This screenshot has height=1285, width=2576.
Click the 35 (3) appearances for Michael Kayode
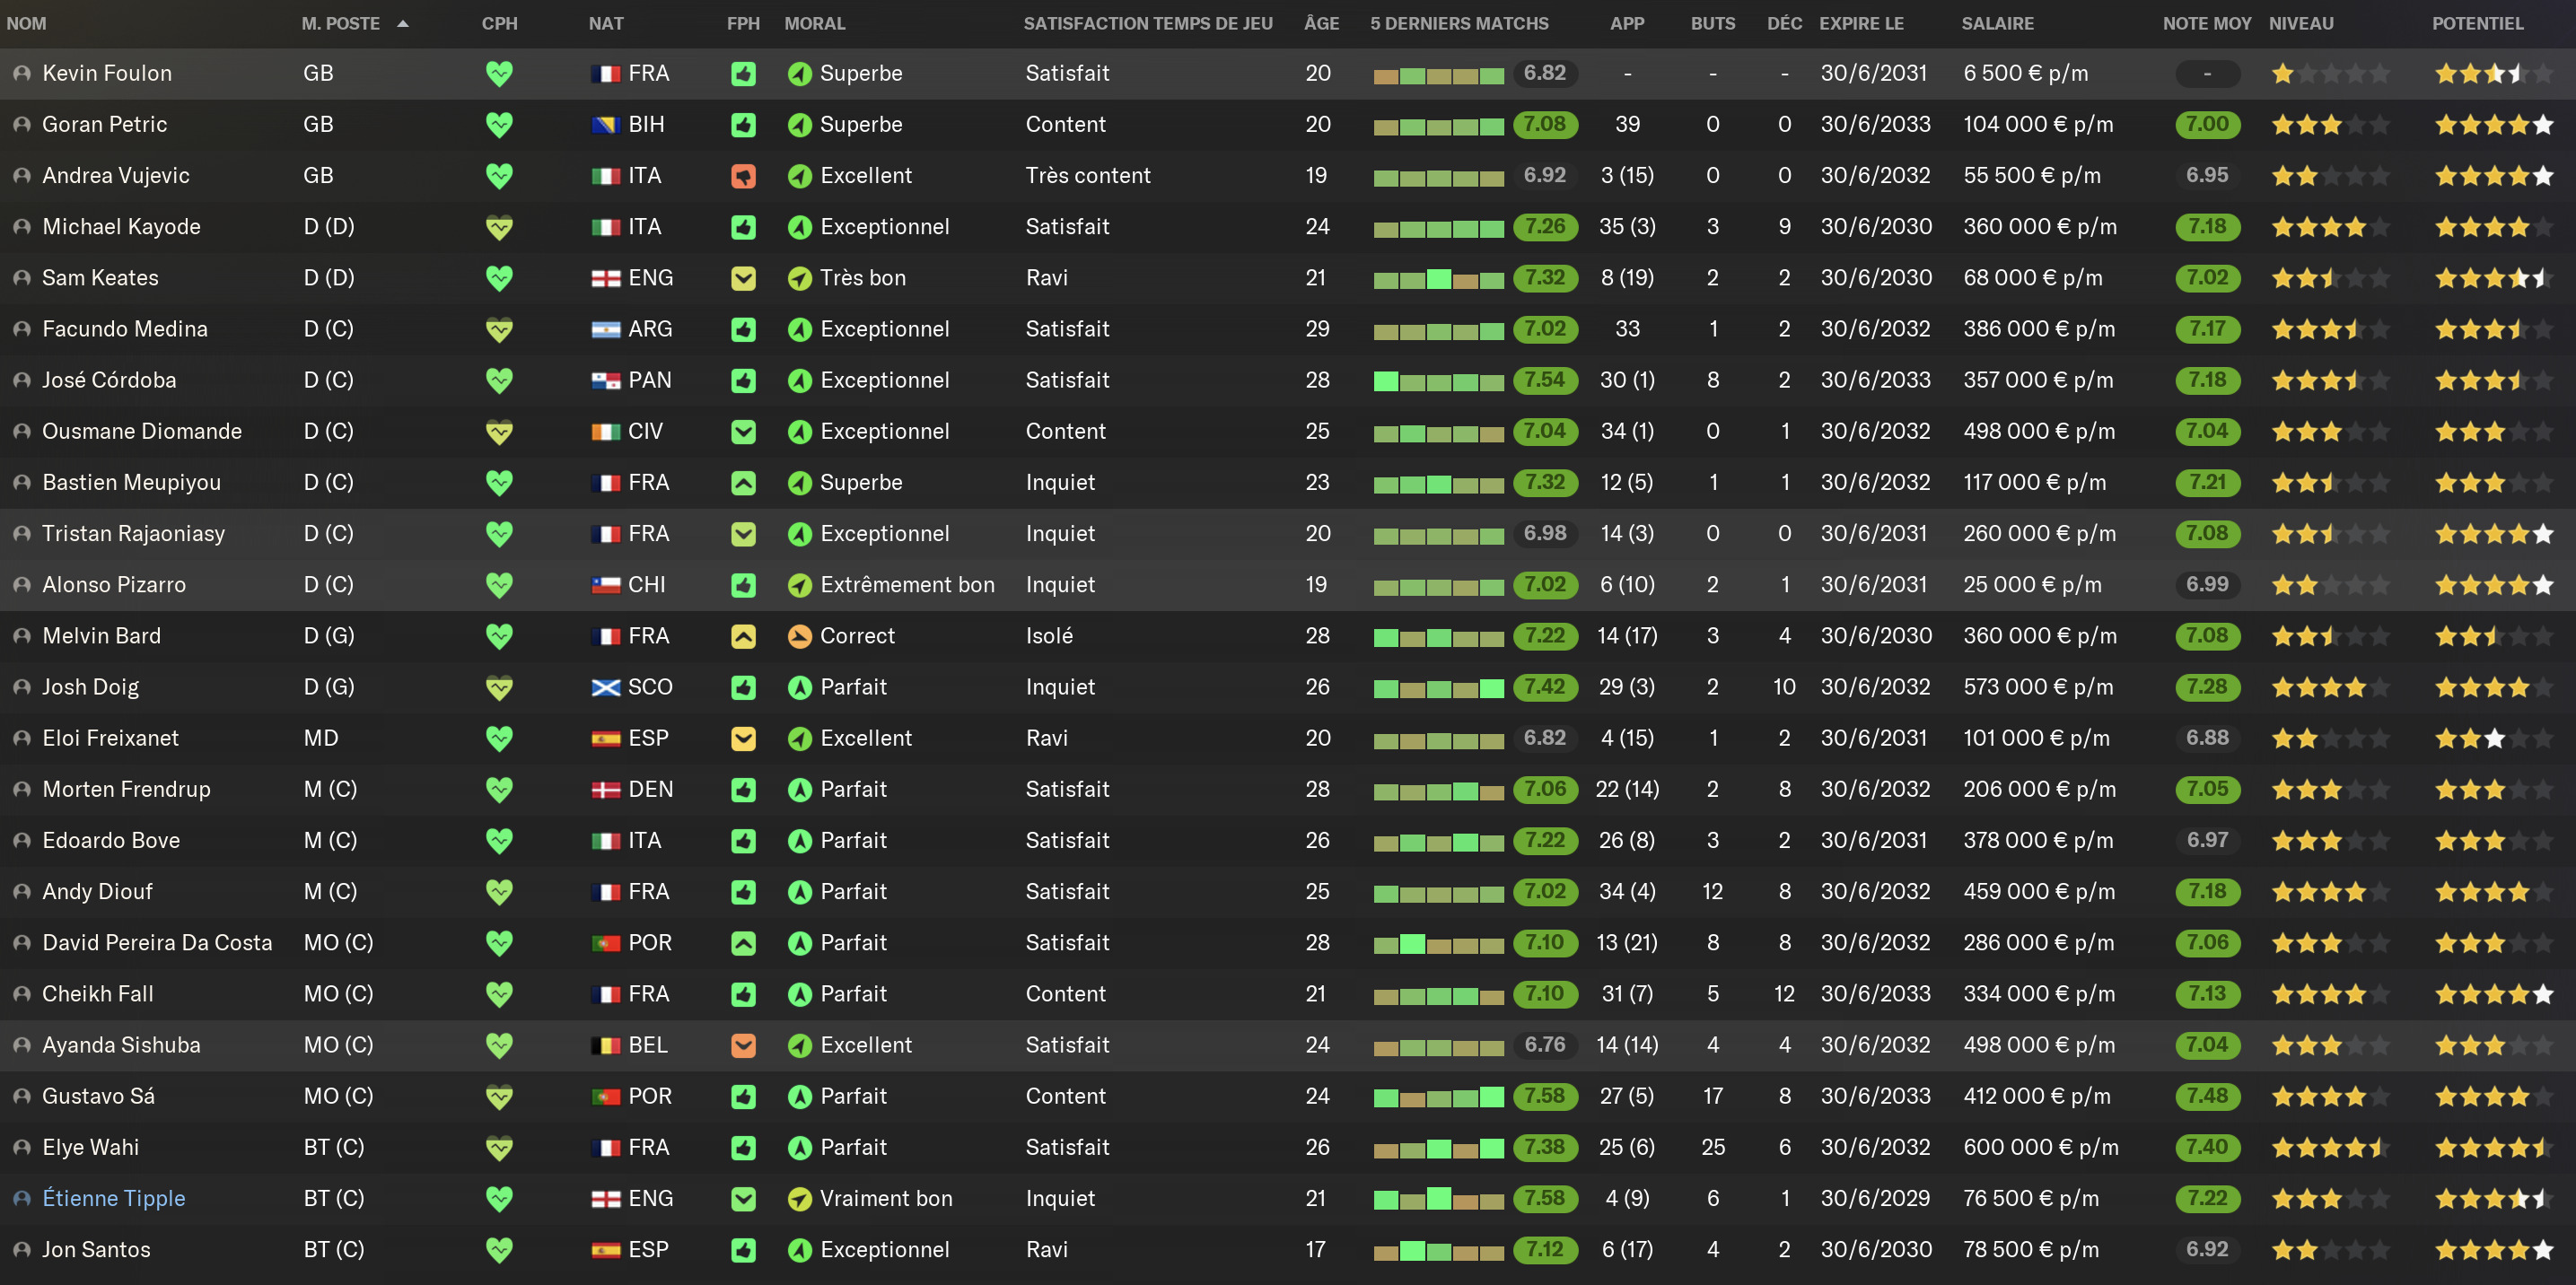click(1627, 227)
